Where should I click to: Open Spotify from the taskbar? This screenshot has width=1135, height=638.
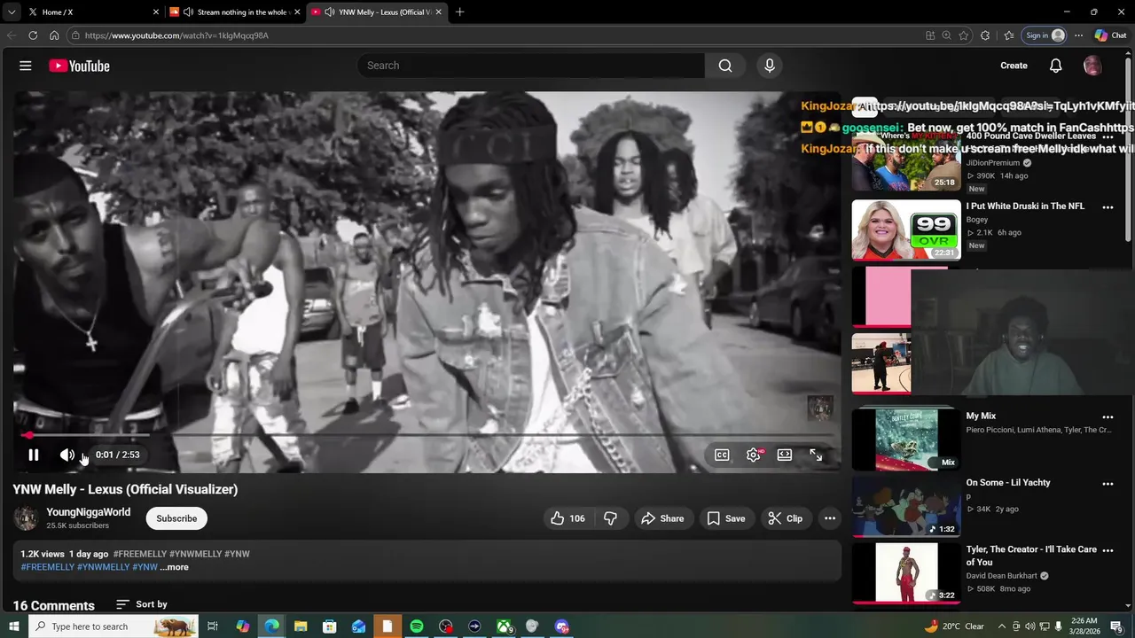point(416,626)
